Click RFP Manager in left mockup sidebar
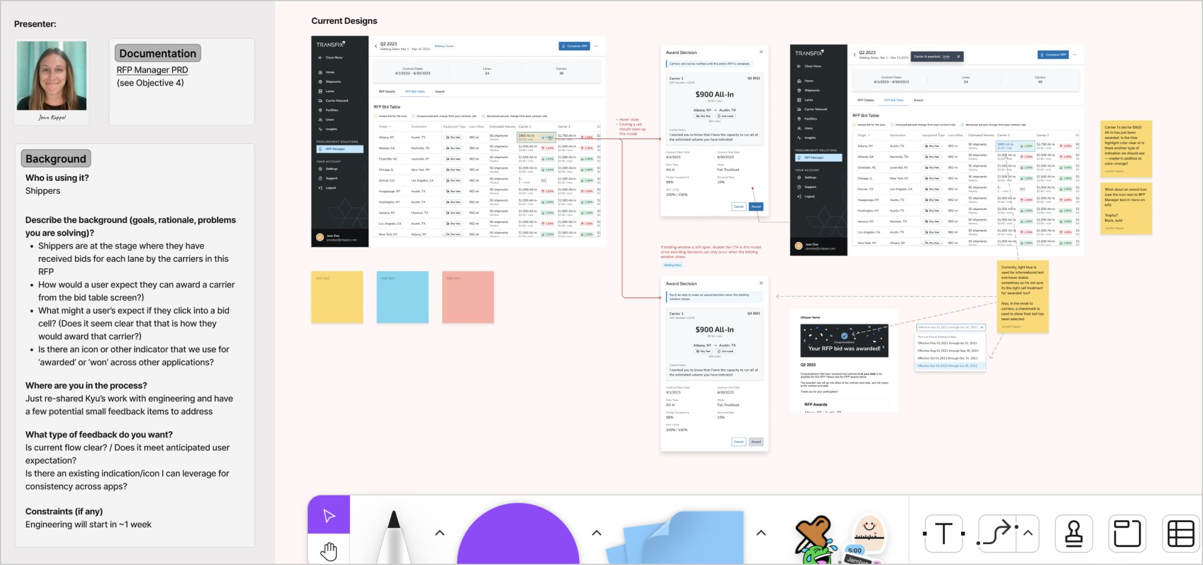Viewport: 1203px width, 565px height. point(340,149)
